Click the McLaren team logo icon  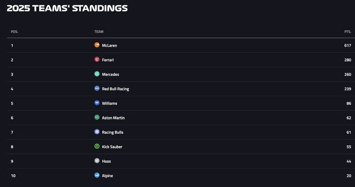click(97, 45)
